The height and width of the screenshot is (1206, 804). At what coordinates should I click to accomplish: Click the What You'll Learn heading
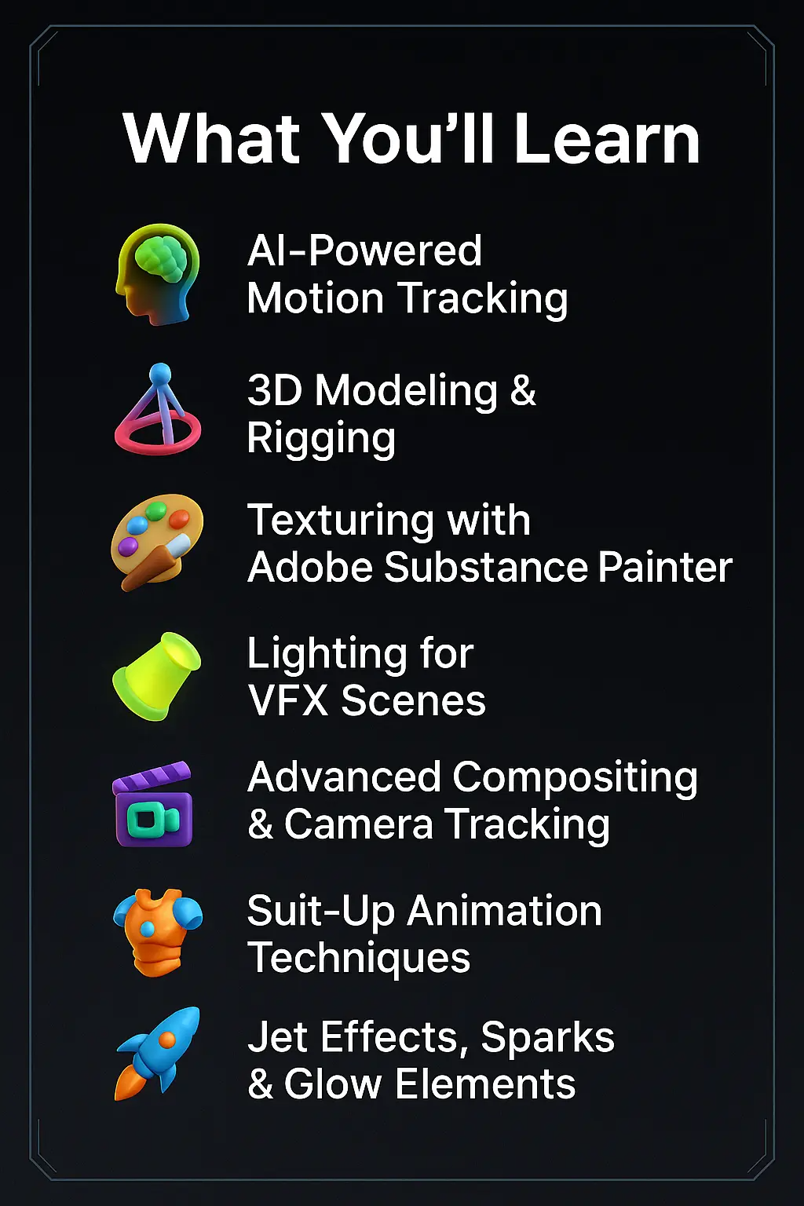(x=411, y=138)
